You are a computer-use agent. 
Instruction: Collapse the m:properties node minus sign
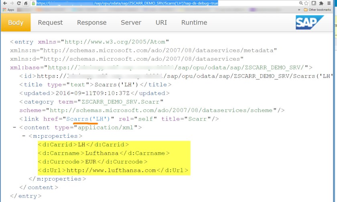coord(24,136)
